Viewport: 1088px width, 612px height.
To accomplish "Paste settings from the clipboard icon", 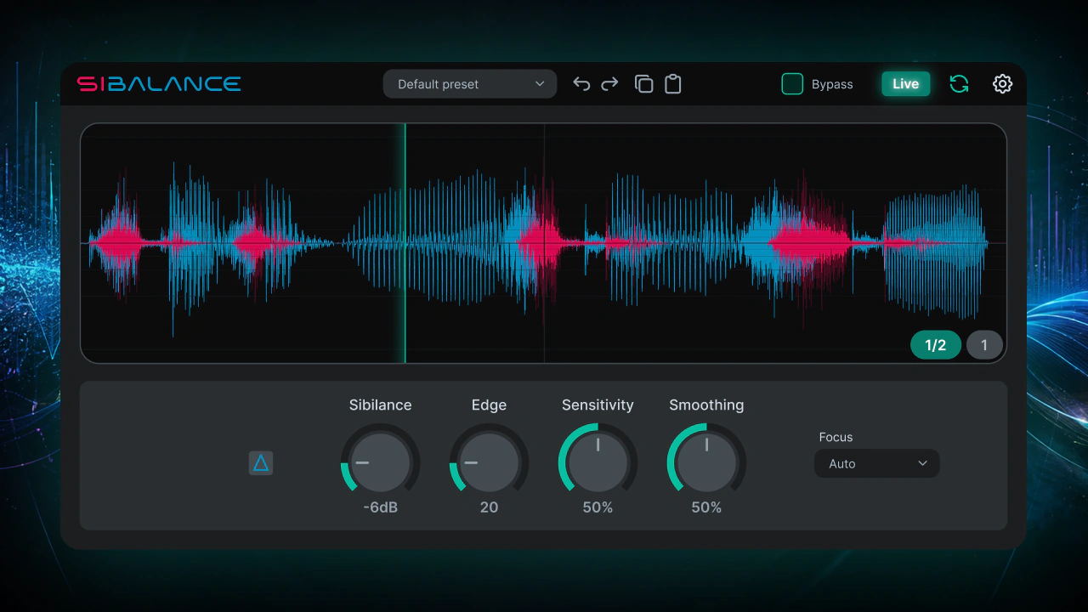I will 673,84.
